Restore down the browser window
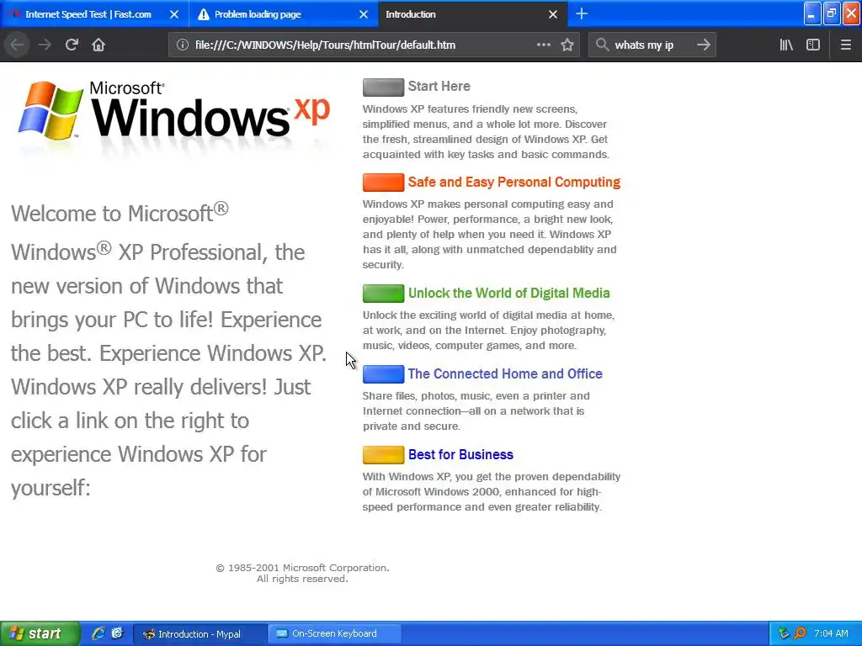This screenshot has width=862, height=646. click(832, 13)
